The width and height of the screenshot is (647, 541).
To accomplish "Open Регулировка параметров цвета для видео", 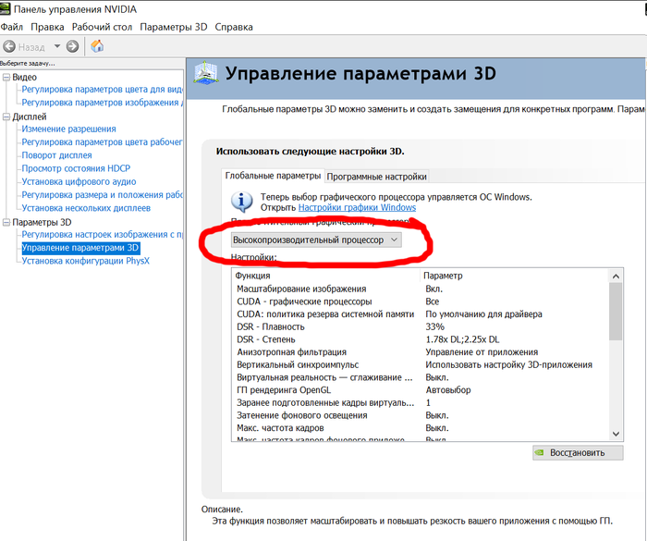I will click(102, 89).
